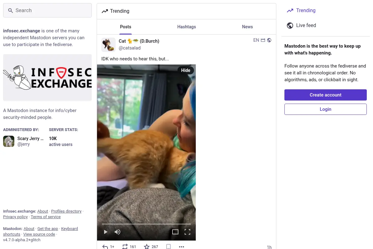
Task: Click the Trending arrow icon in header
Action: [105, 11]
